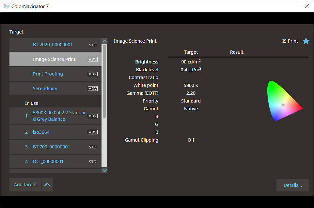Click the ADV badge on Image Science Print
This screenshot has width=314, height=208.
93,59
